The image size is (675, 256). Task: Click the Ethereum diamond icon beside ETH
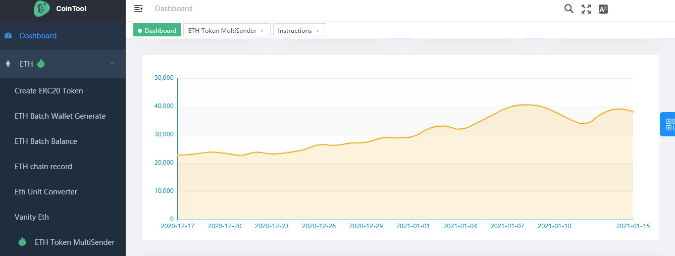(8, 64)
